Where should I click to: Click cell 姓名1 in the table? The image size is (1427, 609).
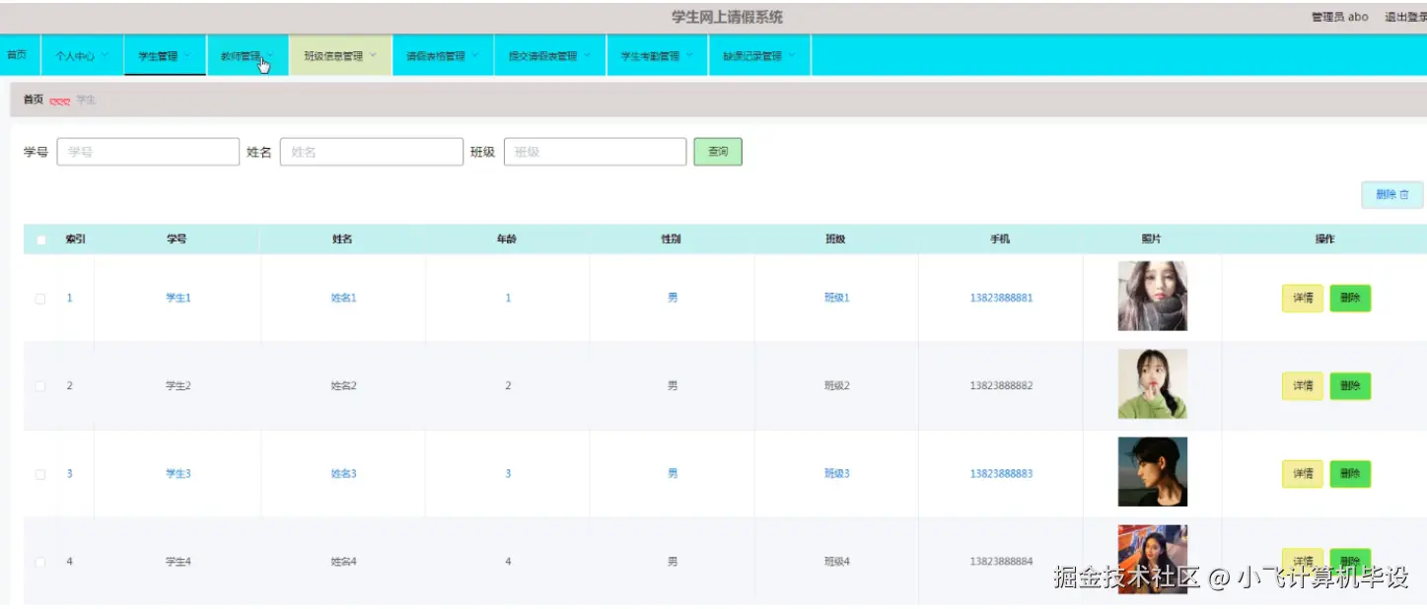343,299
